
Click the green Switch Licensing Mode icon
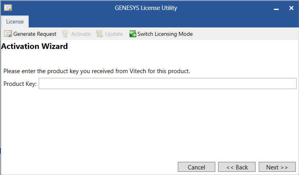[x=133, y=34]
